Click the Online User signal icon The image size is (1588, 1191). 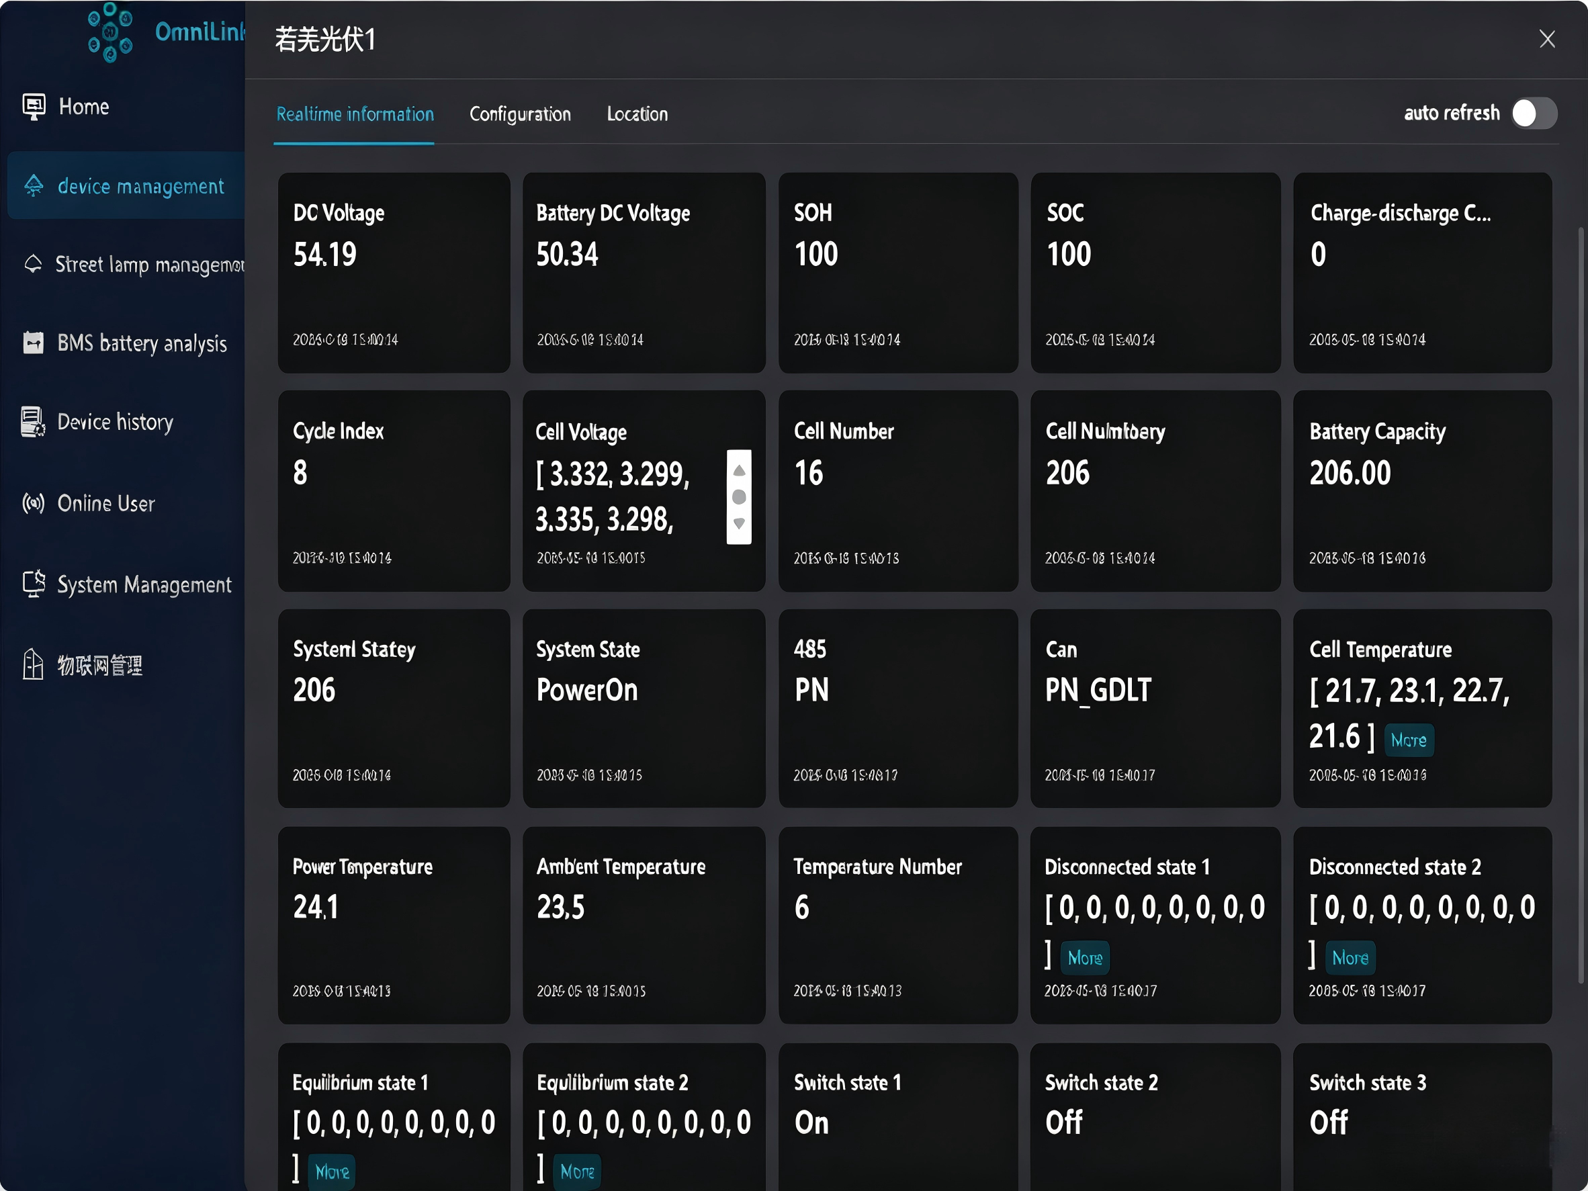[x=33, y=503]
